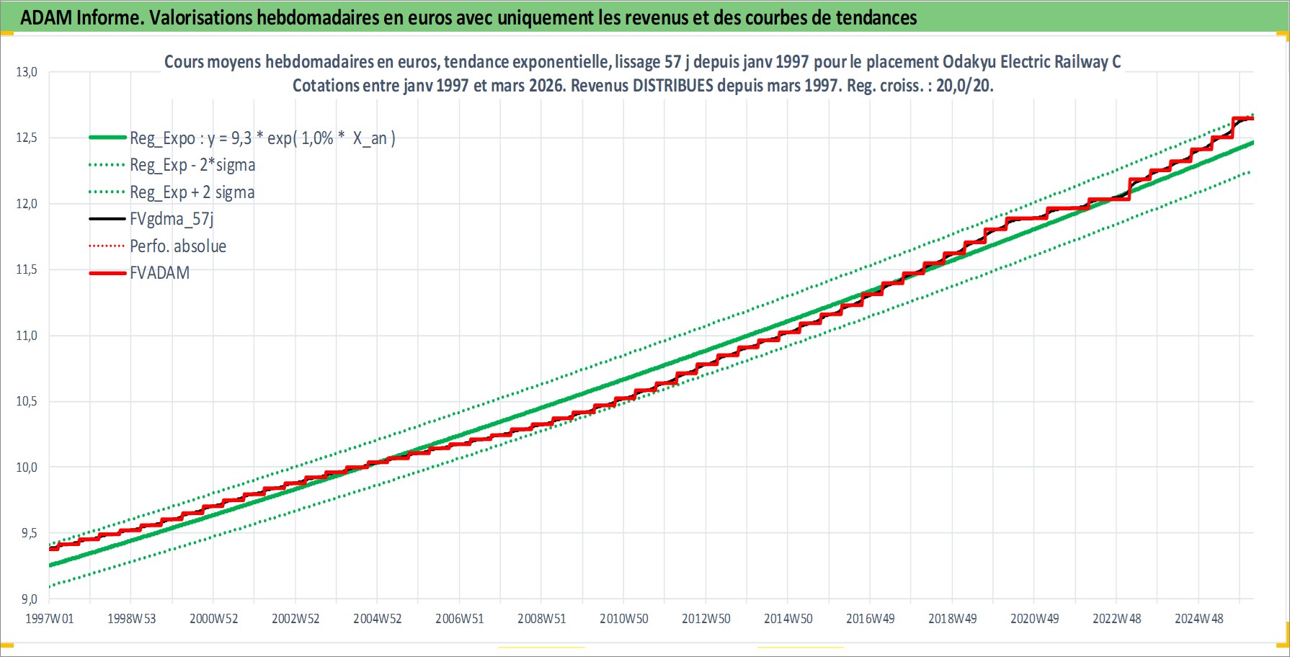Click the x-axis label 2002W52
The image size is (1290, 657).
point(295,619)
